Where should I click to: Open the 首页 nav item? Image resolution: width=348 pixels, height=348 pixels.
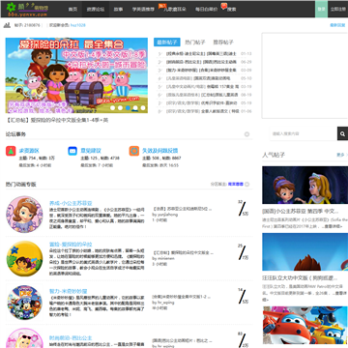point(72,10)
